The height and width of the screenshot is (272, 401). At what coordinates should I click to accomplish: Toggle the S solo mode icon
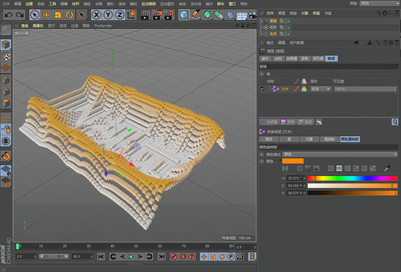click(x=6, y=141)
